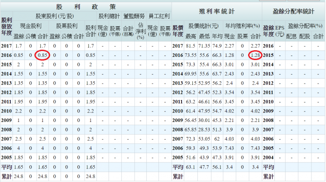Click lowest price 43.9 for 2005
Image resolution: width=326 pixels, height=182 pixels.
pyautogui.click(x=204, y=158)
